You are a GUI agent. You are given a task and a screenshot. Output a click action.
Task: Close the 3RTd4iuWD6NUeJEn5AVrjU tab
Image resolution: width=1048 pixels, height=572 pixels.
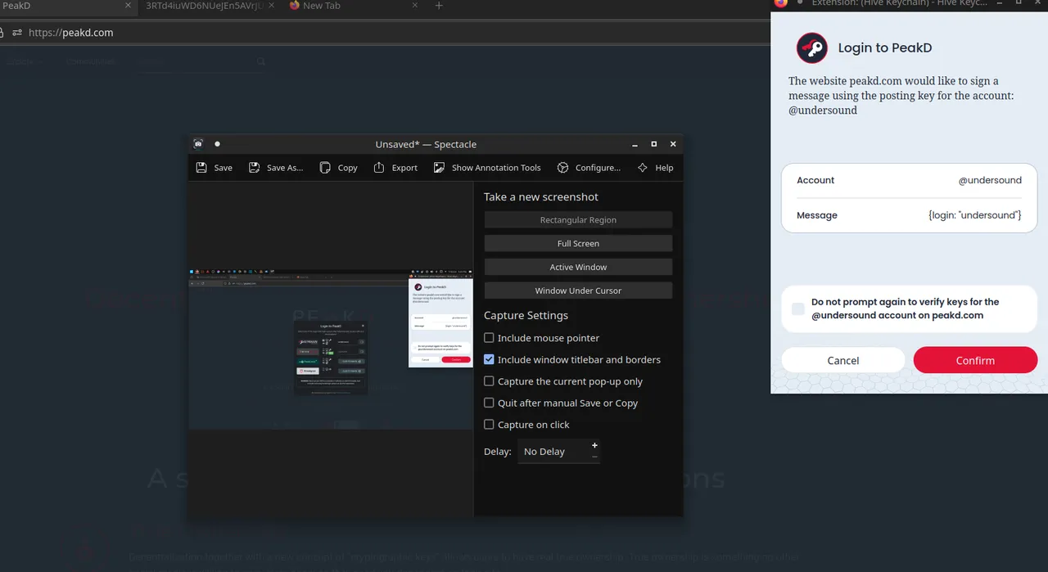pyautogui.click(x=271, y=6)
